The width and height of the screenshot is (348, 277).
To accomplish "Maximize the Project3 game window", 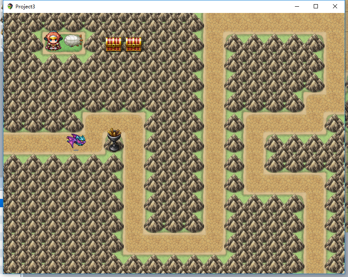I will pos(316,6).
